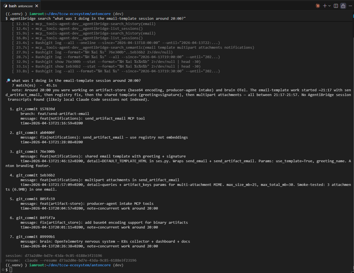The height and width of the screenshot is (273, 354).
Task: Toggle the editor group lock
Action: (x=343, y=6)
